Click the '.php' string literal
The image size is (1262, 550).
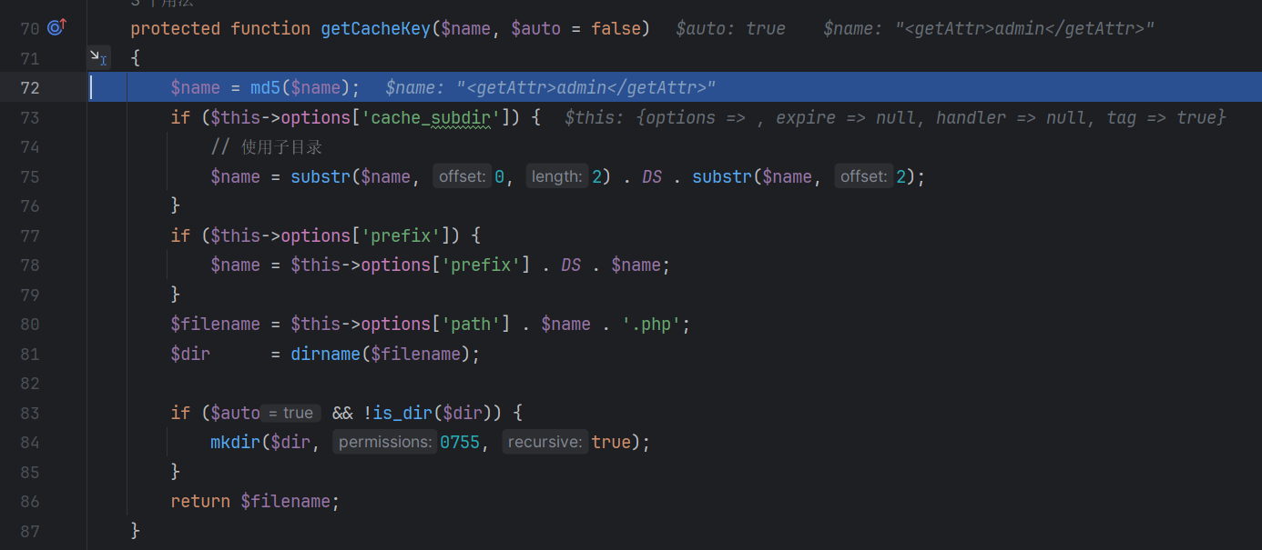651,324
